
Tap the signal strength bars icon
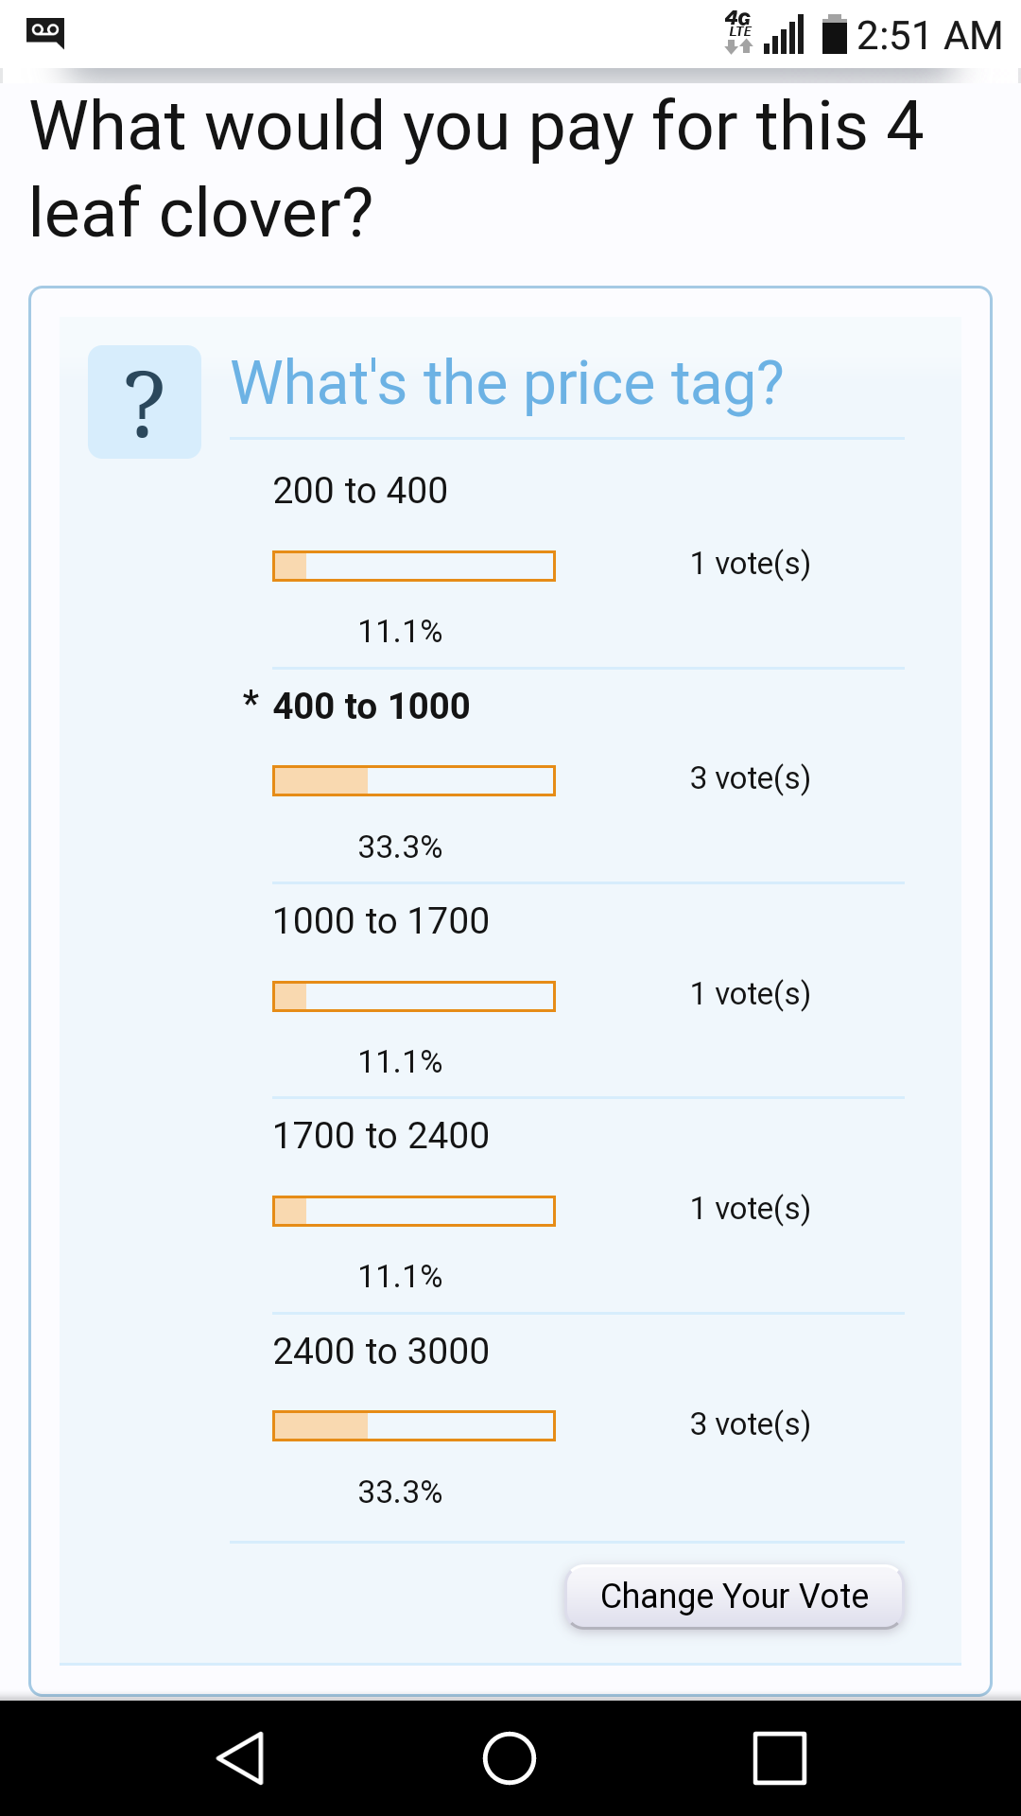tap(785, 36)
